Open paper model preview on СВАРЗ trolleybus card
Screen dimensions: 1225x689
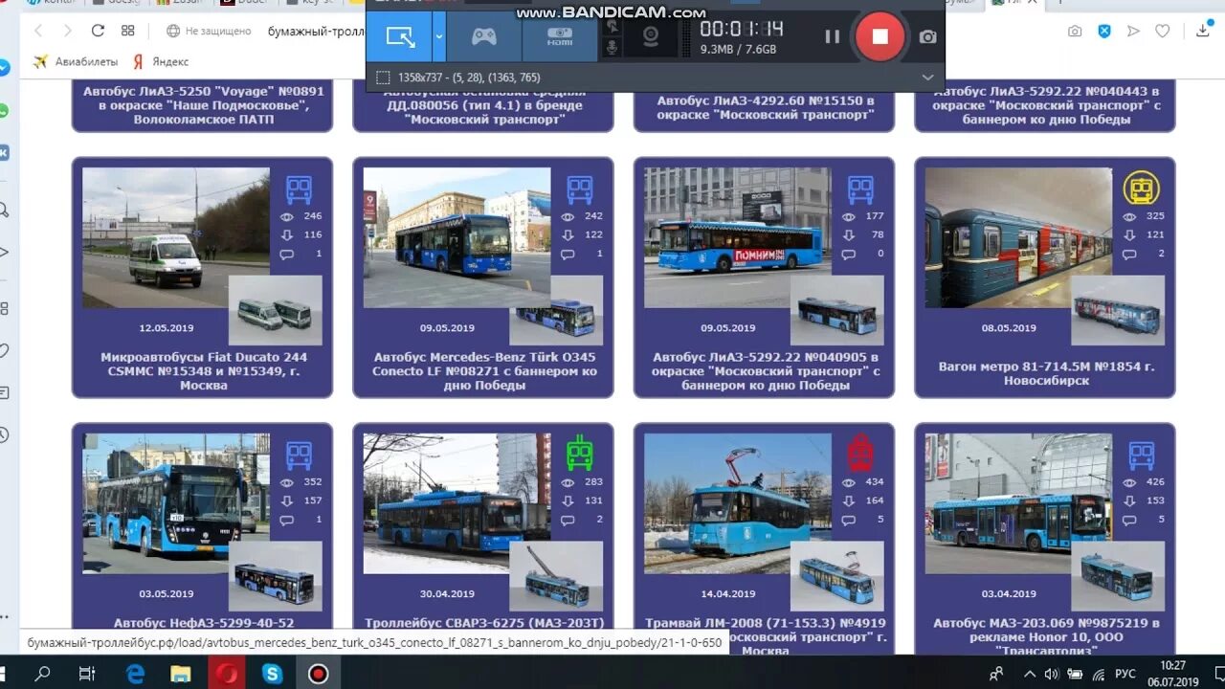tap(556, 576)
